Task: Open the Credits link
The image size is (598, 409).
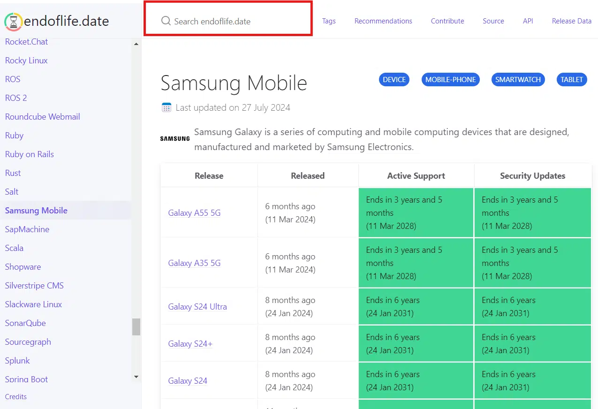Action: tap(16, 397)
